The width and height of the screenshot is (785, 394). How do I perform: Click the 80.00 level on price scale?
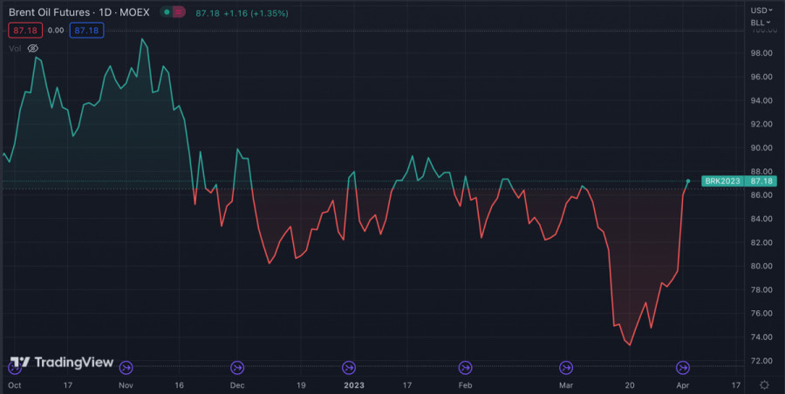pos(761,266)
